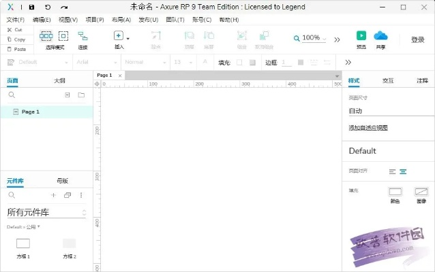Set page alignment to left
The height and width of the screenshot is (272, 435).
point(392,171)
